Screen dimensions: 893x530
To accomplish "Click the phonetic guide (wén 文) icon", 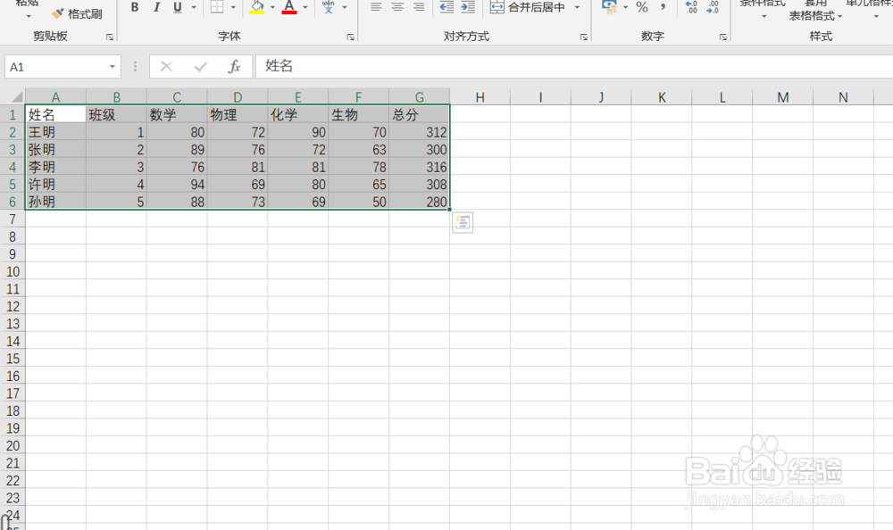I will 328,7.
